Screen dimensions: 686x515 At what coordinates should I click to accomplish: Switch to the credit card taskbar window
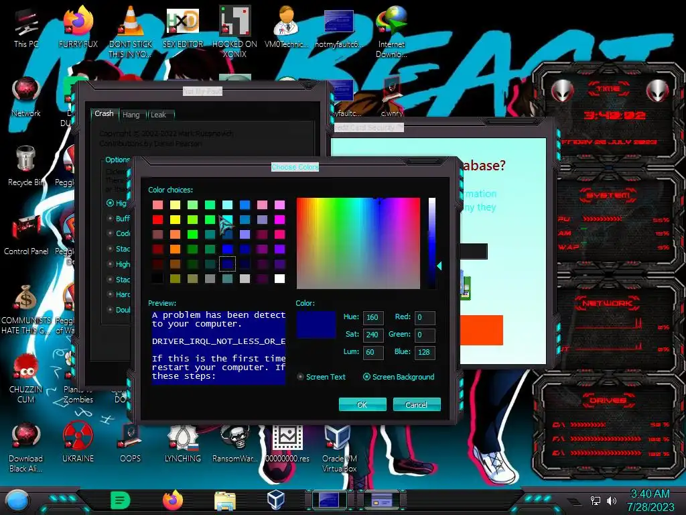(x=382, y=500)
